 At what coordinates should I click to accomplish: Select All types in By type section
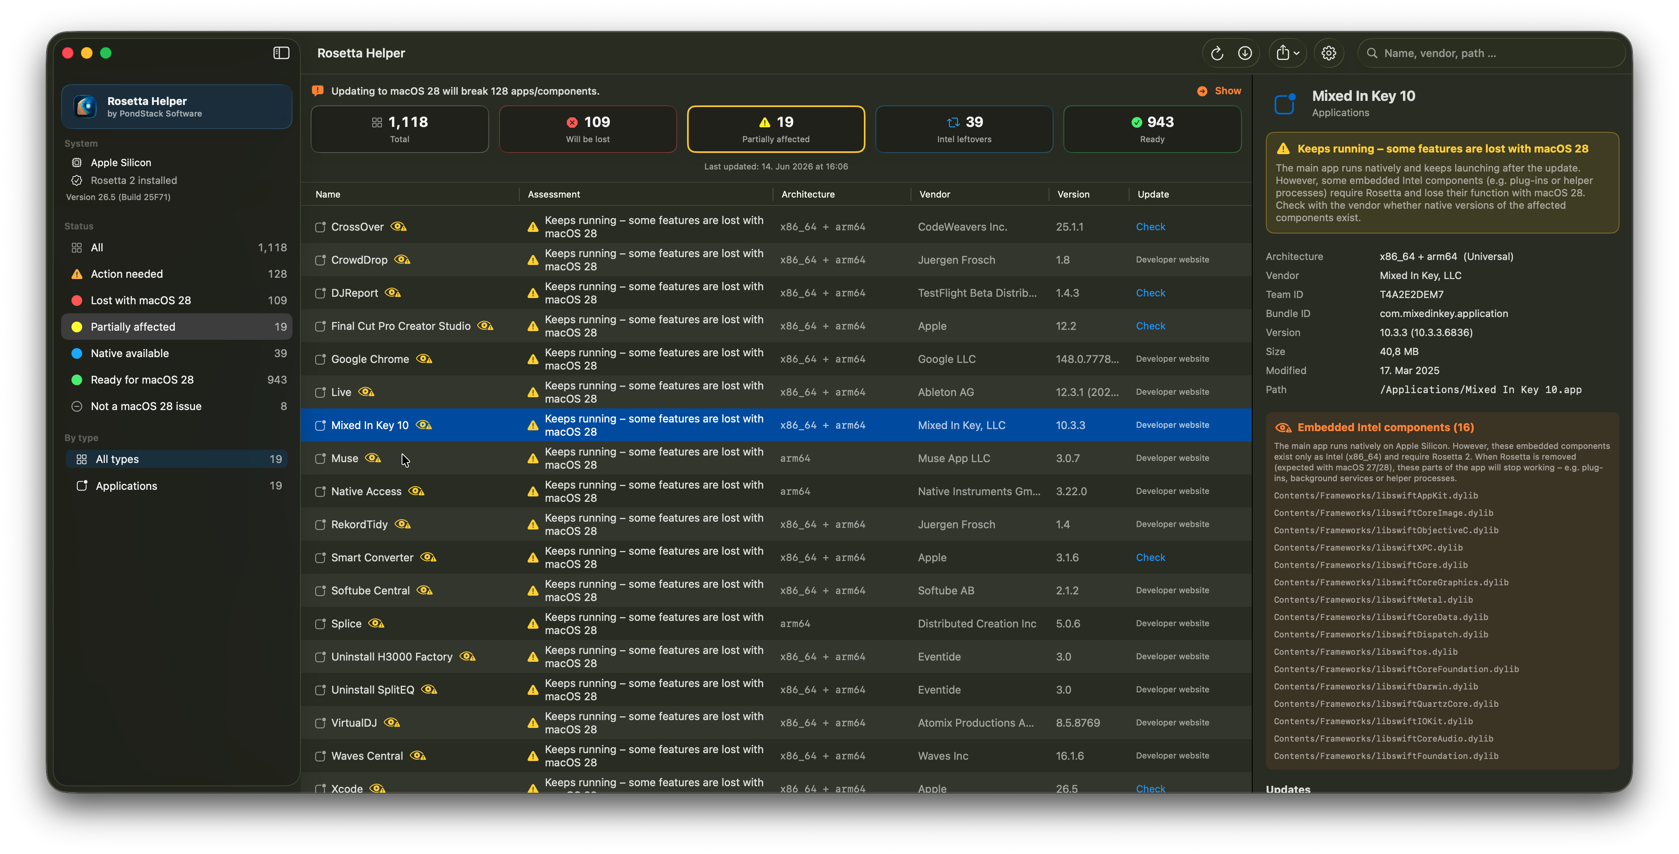pyautogui.click(x=177, y=459)
